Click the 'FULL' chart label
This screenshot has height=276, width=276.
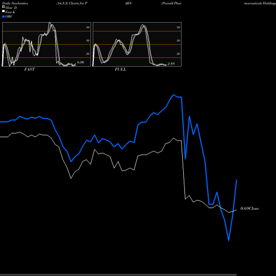pos(120,70)
